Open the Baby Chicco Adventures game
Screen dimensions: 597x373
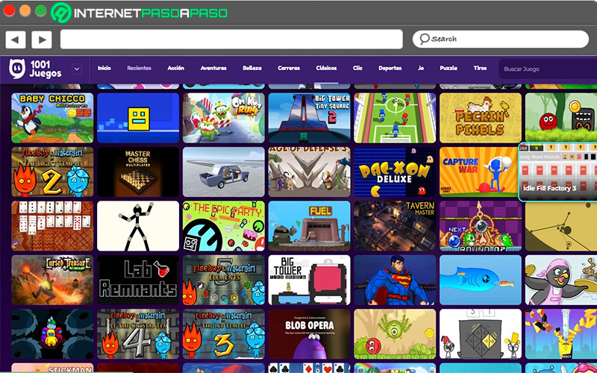tap(52, 118)
